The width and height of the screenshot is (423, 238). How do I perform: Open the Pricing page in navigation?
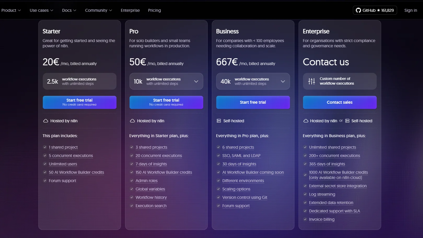coord(154,10)
